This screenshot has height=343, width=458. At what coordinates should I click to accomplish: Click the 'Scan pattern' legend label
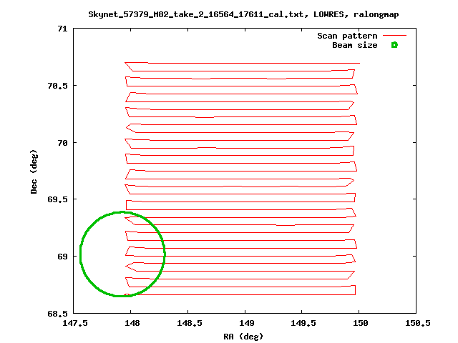(347, 36)
